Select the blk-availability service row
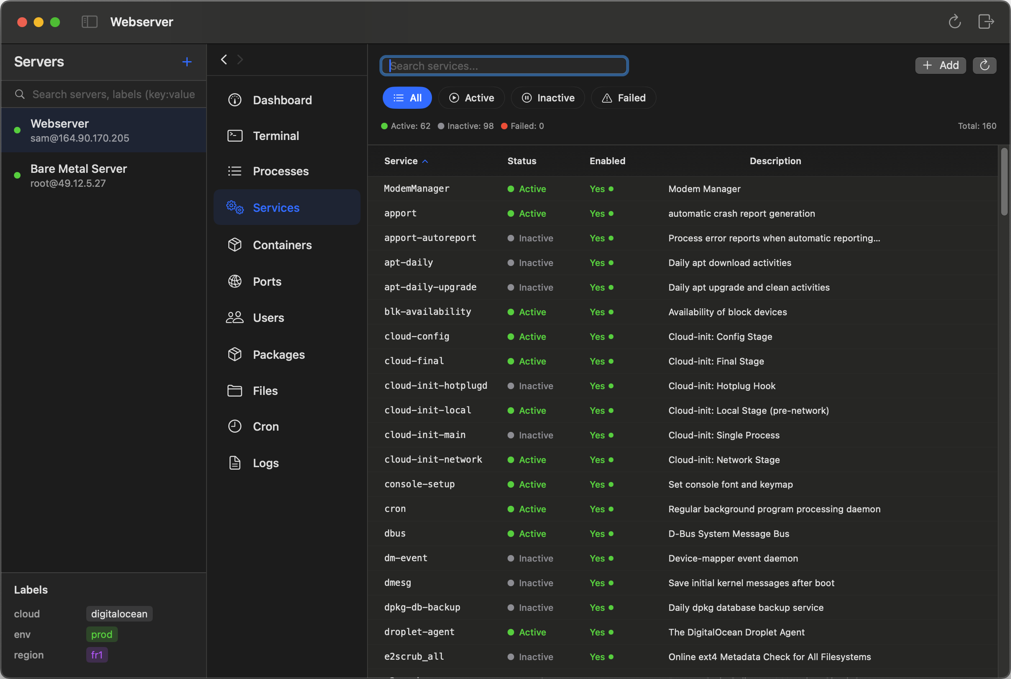This screenshot has width=1011, height=679. (682, 312)
